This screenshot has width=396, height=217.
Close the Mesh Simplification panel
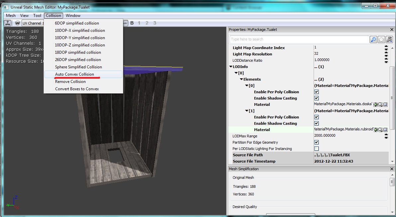392,169
